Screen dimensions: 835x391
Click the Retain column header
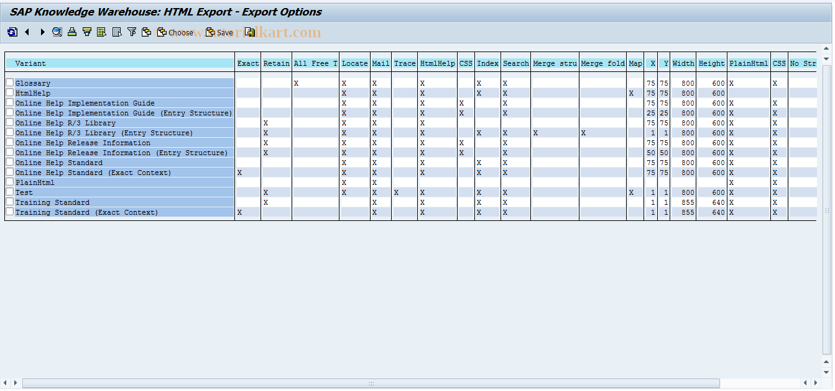(276, 63)
